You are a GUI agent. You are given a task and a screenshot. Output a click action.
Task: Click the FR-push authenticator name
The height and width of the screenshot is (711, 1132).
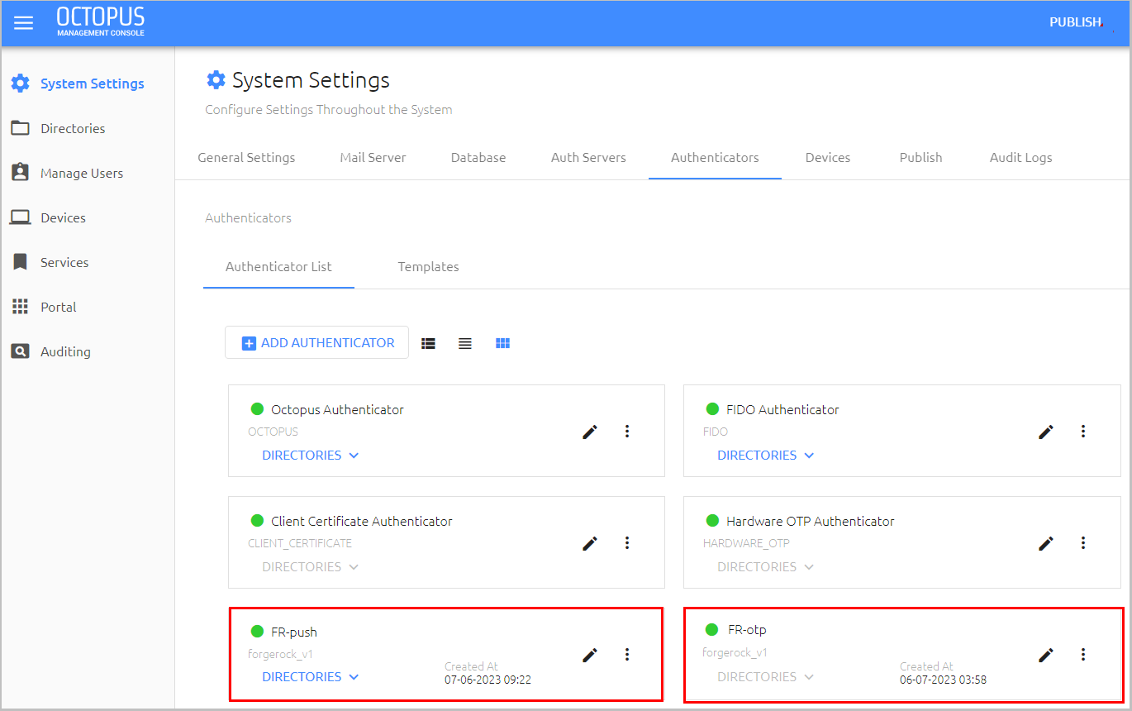294,632
